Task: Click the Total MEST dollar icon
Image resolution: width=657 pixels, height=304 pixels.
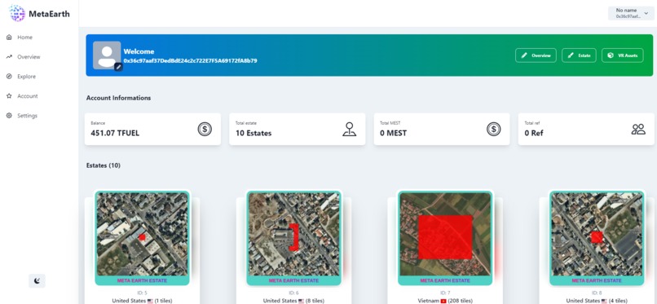Action: coord(494,129)
